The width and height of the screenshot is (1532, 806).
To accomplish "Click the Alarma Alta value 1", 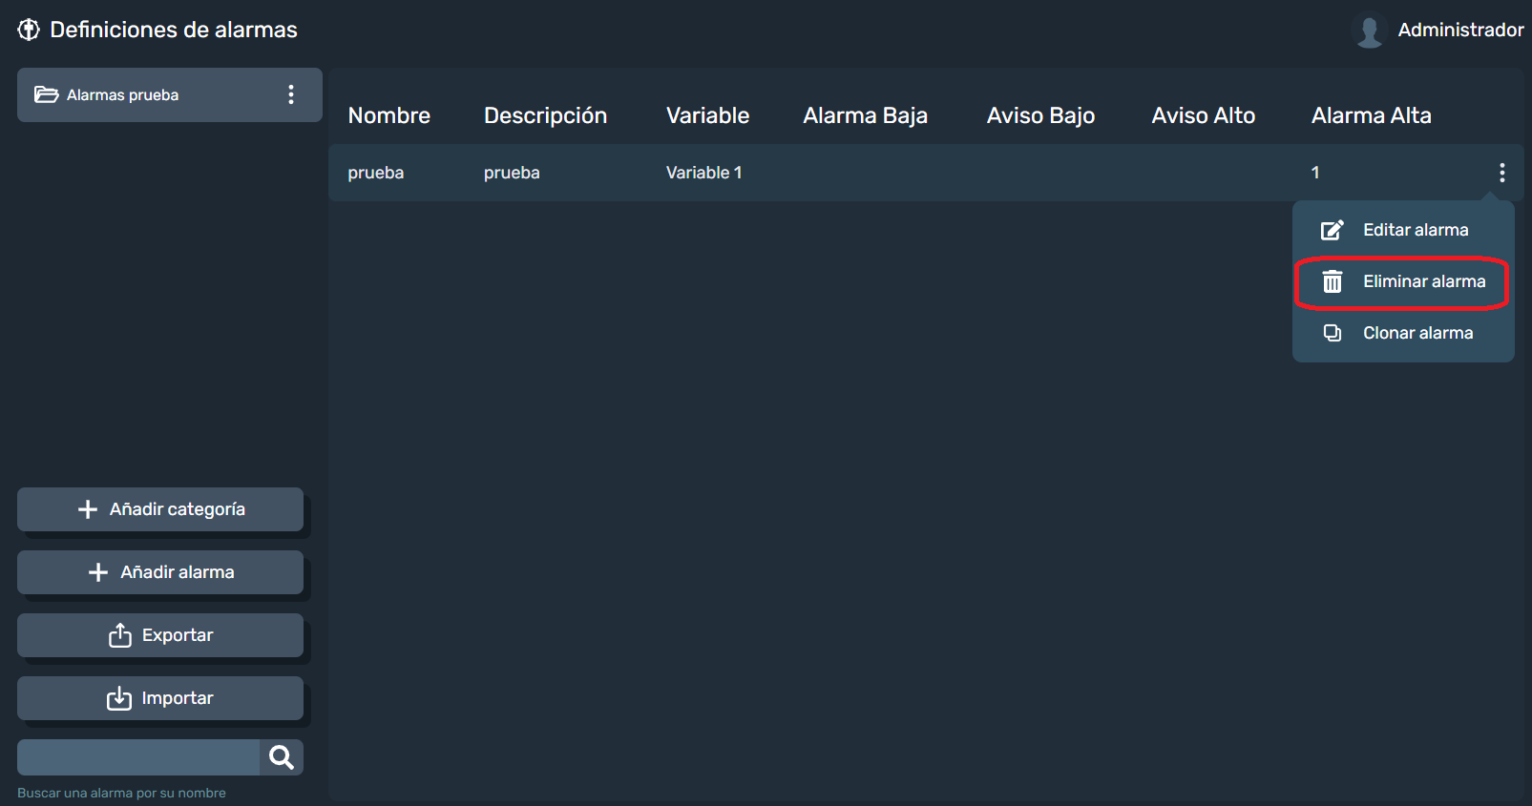I will pyautogui.click(x=1315, y=173).
